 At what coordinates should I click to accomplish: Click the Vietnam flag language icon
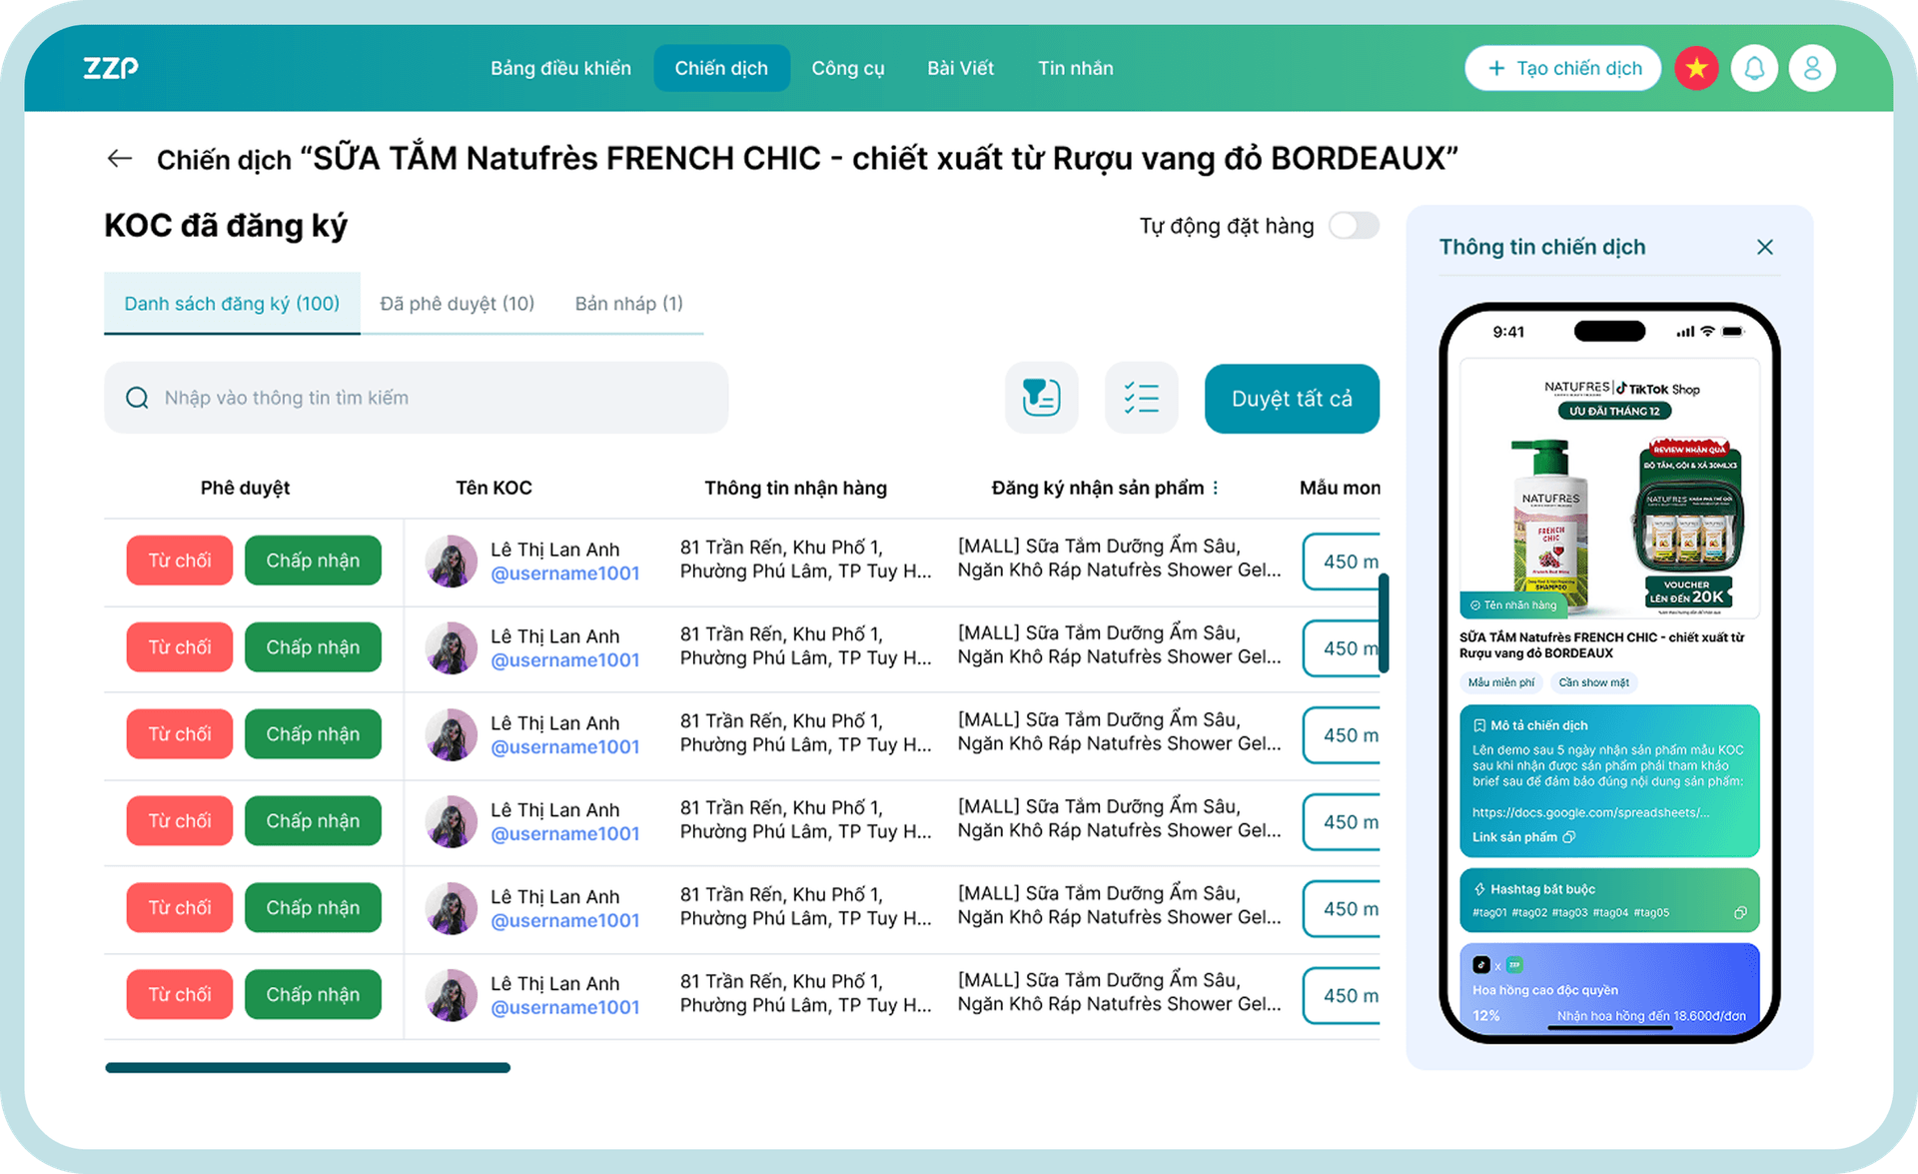[x=1696, y=68]
